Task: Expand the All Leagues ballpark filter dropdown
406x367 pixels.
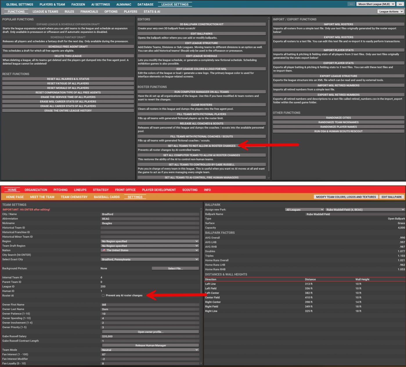Action: [x=304, y=210]
